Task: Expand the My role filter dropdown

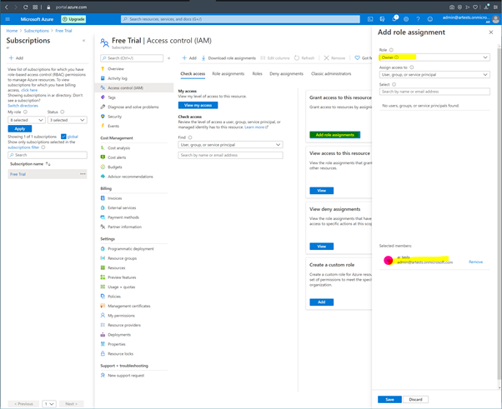Action: click(x=25, y=120)
